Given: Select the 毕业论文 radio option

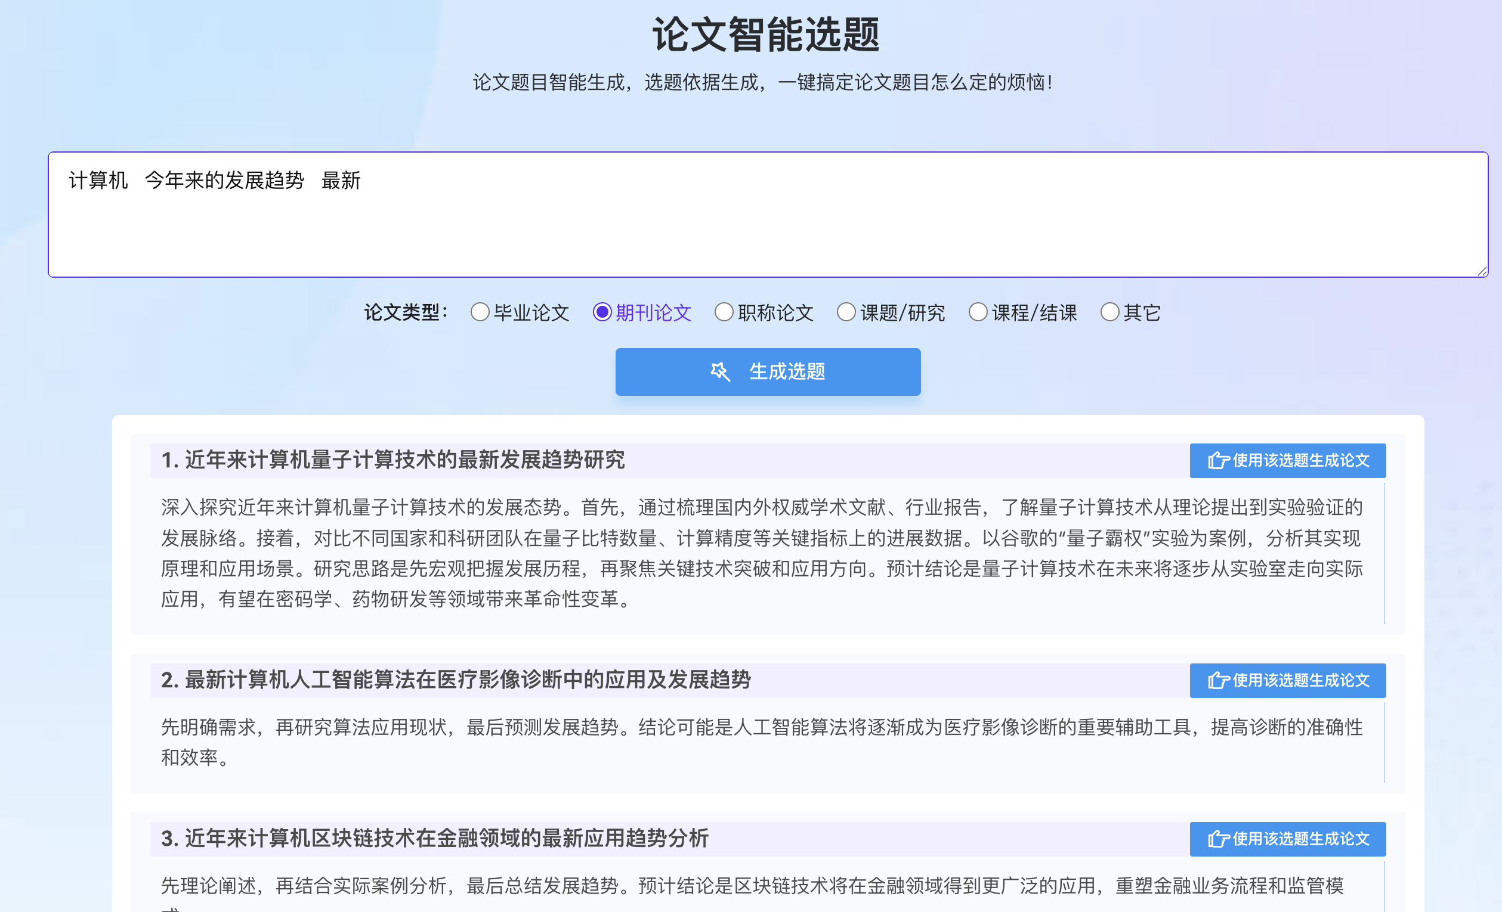Looking at the screenshot, I should coord(480,312).
